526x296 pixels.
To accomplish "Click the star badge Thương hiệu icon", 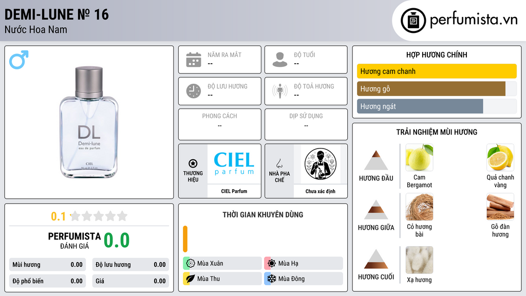I will (193, 163).
